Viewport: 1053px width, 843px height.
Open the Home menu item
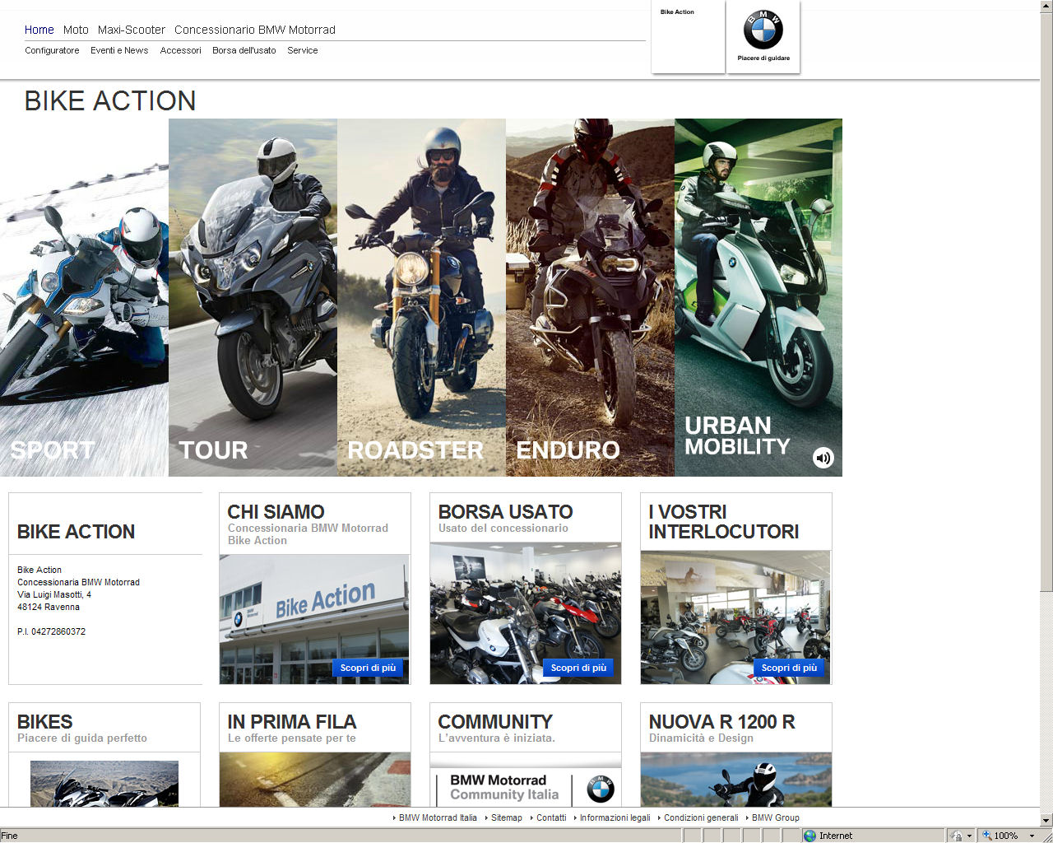pyautogui.click(x=39, y=30)
